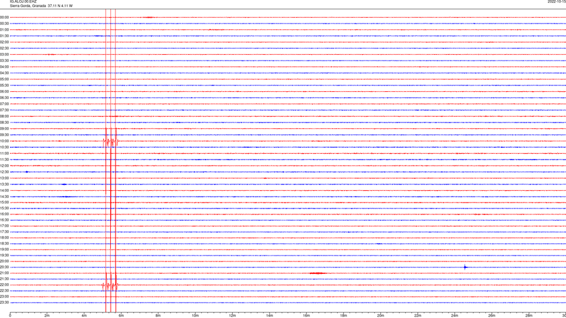
Task: Select the 15:00 trace time label
Action: [x=4, y=202]
